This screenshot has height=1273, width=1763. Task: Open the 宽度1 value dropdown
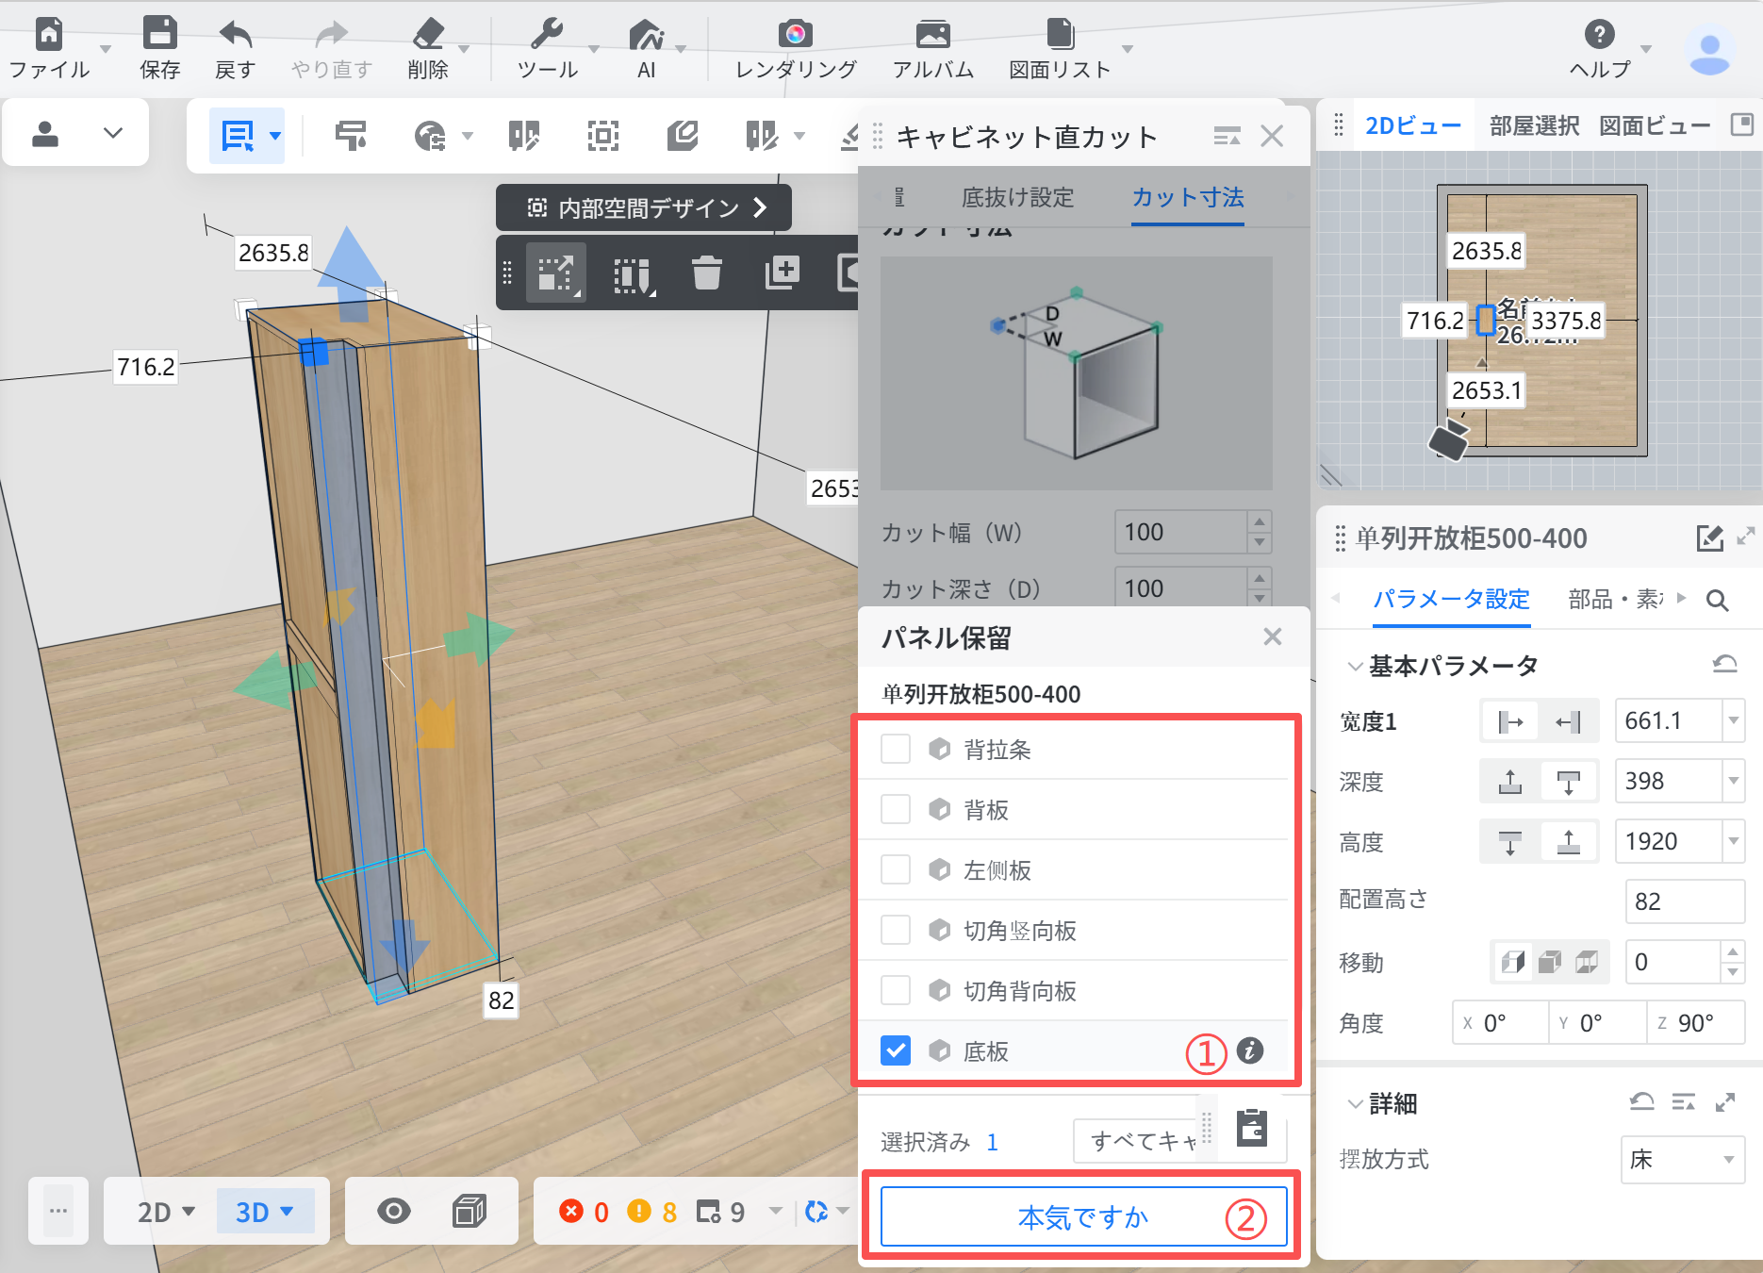click(x=1733, y=721)
